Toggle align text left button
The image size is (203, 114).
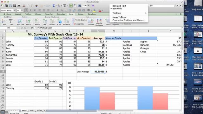tap(40, 10)
